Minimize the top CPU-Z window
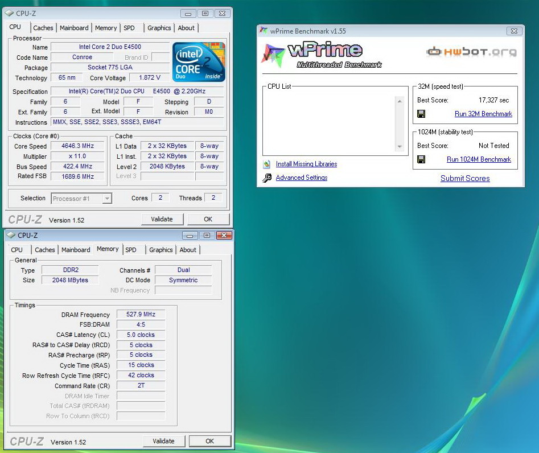The width and height of the screenshot is (539, 453). [x=188, y=14]
